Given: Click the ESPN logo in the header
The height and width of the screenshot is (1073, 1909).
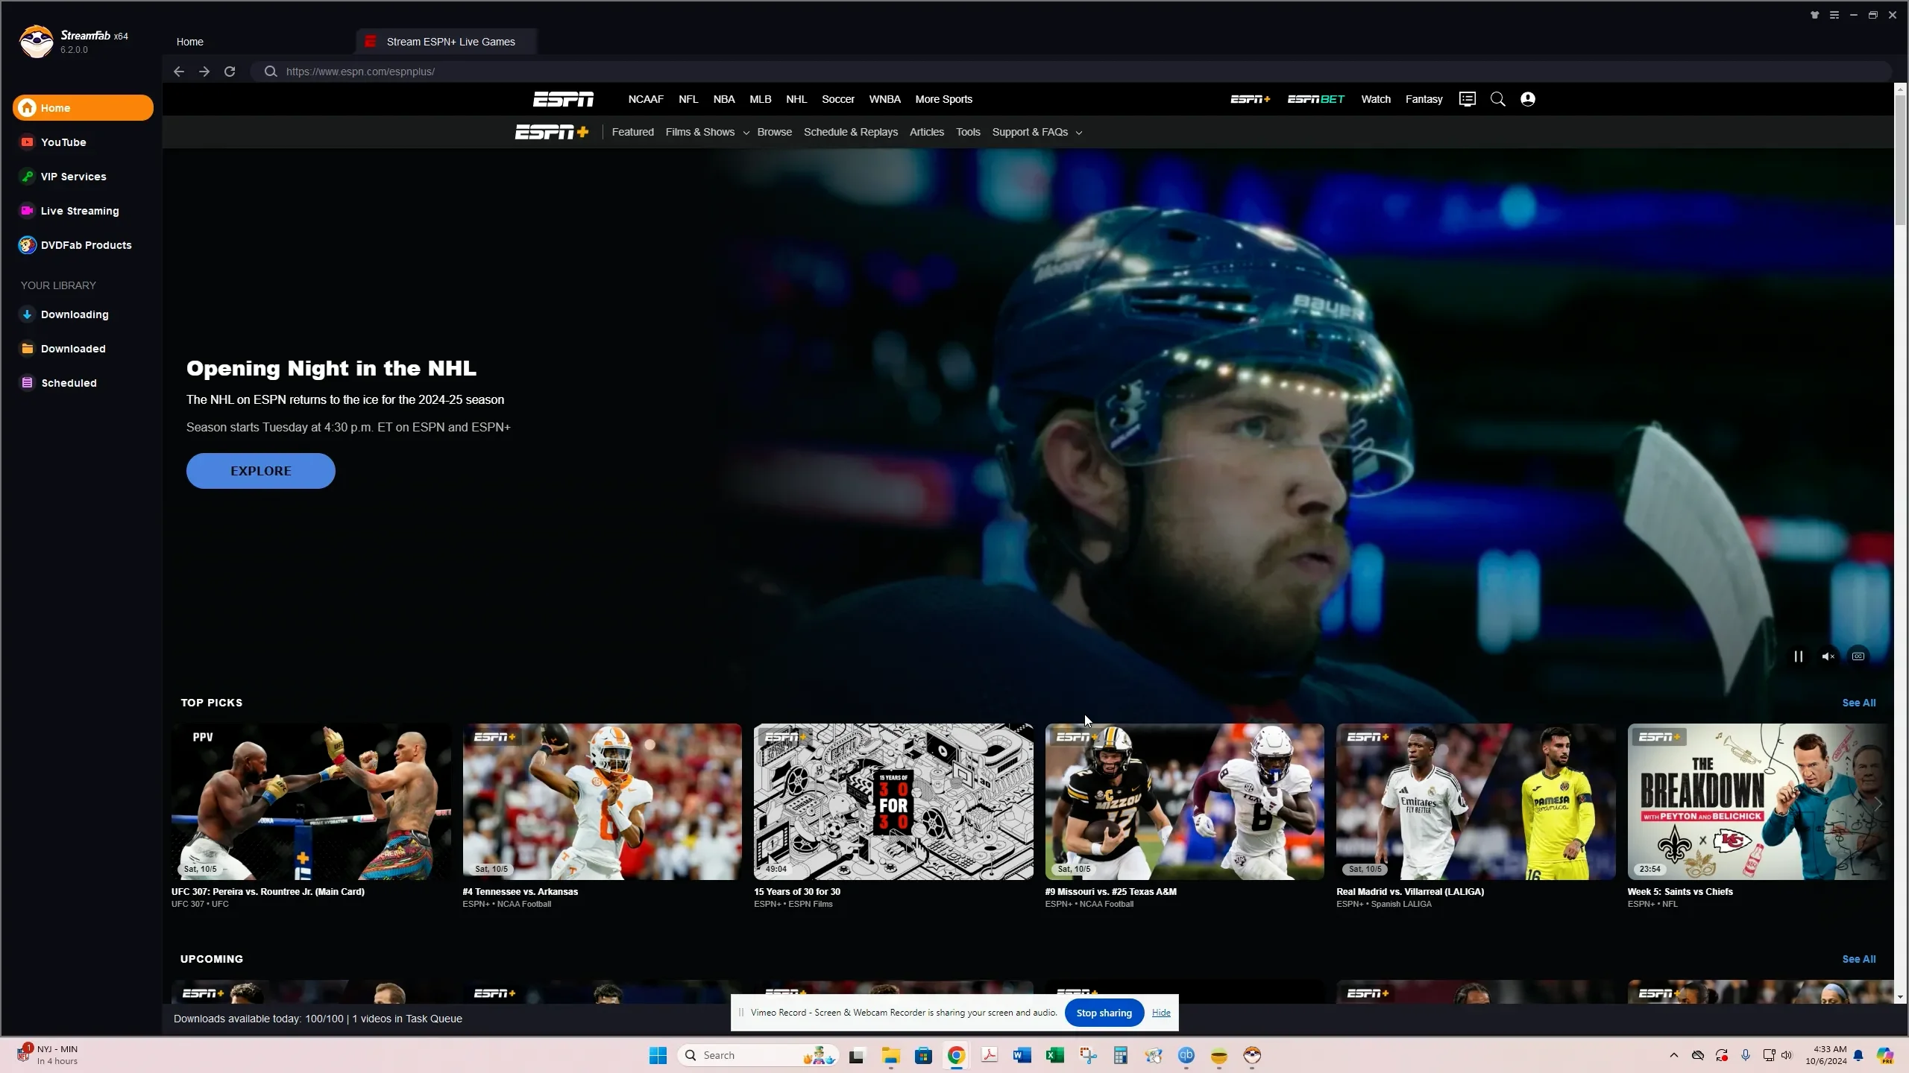Looking at the screenshot, I should [563, 99].
